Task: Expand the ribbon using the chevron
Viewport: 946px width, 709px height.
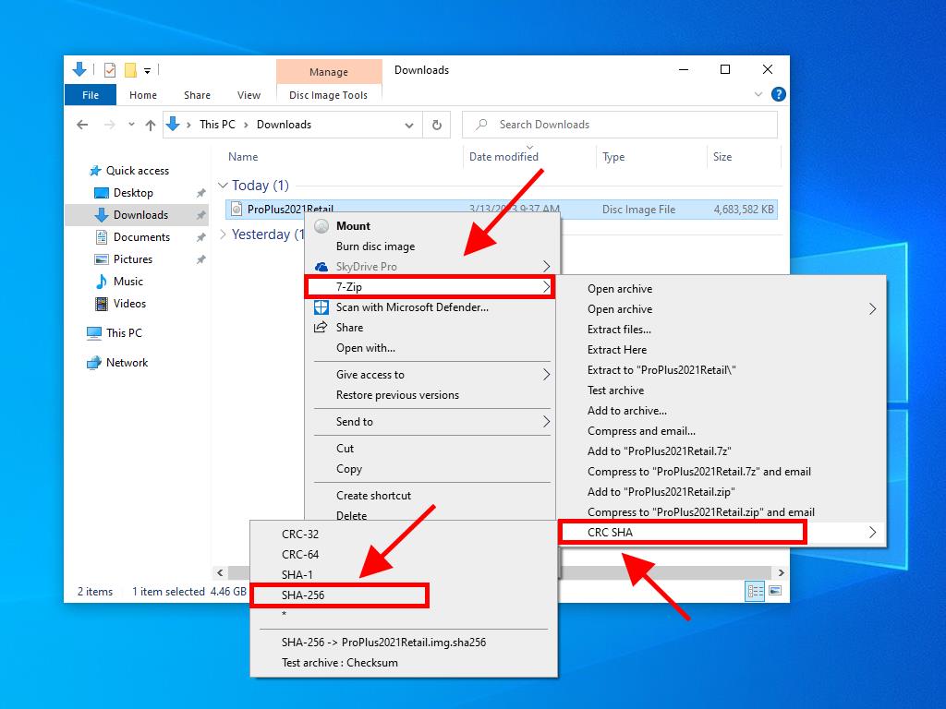Action: coord(759,94)
